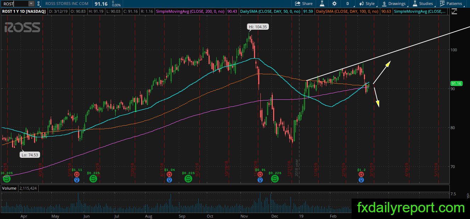Open chart settings gear icon
The image size is (470, 219).
pos(334,4)
